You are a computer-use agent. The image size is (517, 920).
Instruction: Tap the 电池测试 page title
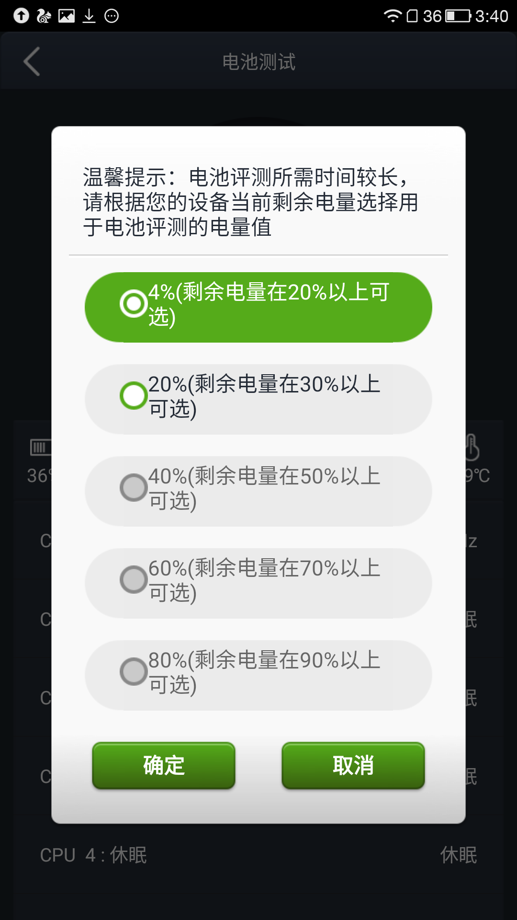258,62
